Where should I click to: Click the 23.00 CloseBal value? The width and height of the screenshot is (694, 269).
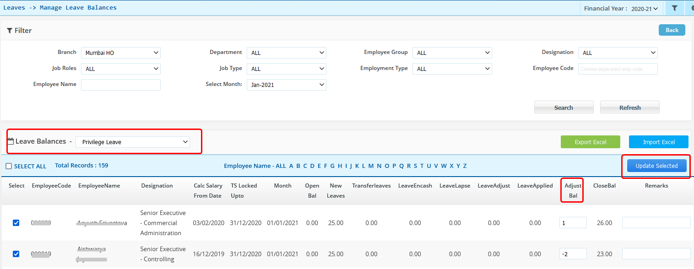pos(604,254)
